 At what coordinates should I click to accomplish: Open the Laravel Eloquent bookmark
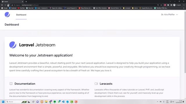pos(71,8)
